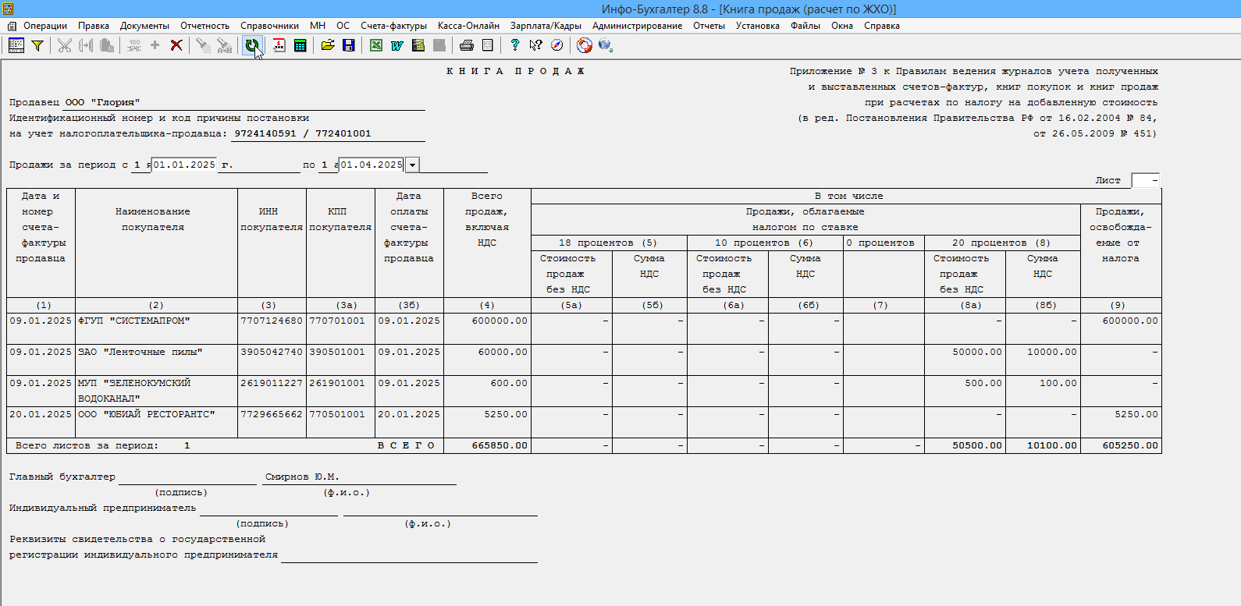Screen dimensions: 1241x606
Task: Click the flashlight search icon
Action: 203,45
